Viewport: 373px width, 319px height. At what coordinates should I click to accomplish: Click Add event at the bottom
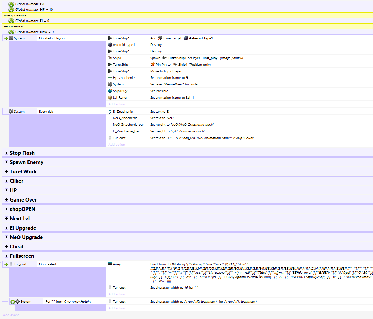click(x=11, y=315)
